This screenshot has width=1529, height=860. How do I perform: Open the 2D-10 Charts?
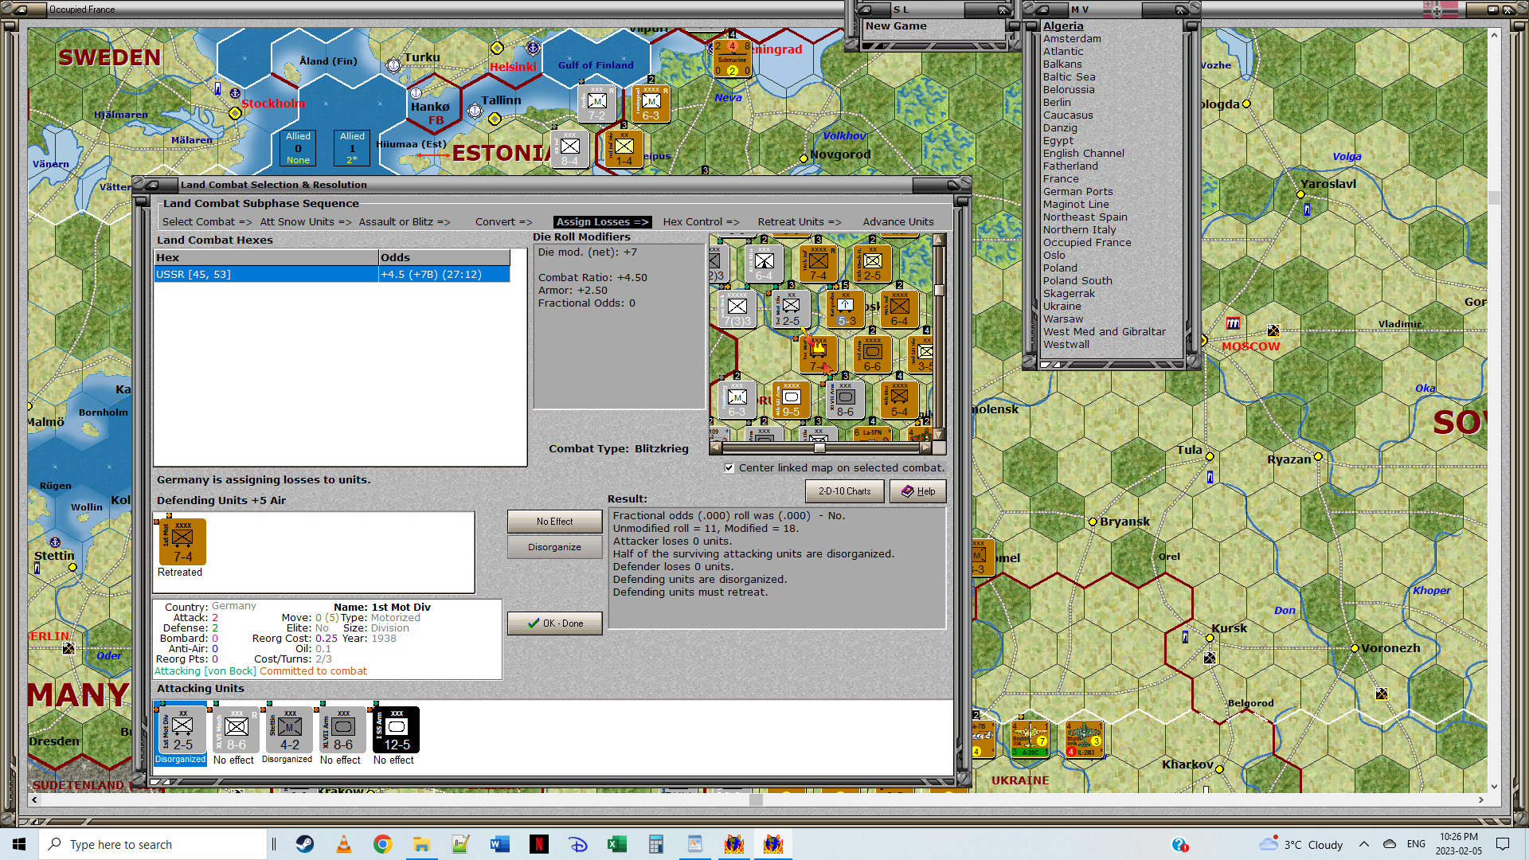tap(844, 491)
